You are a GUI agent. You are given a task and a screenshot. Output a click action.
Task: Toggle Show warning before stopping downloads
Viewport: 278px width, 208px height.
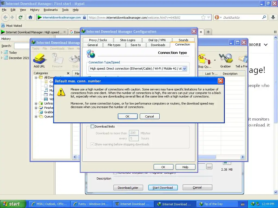click(92, 144)
